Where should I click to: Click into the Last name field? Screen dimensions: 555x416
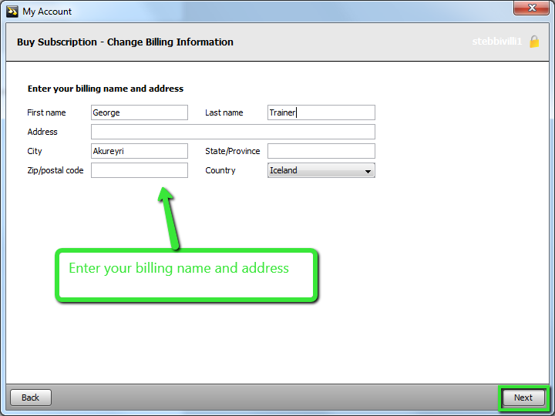pos(321,112)
